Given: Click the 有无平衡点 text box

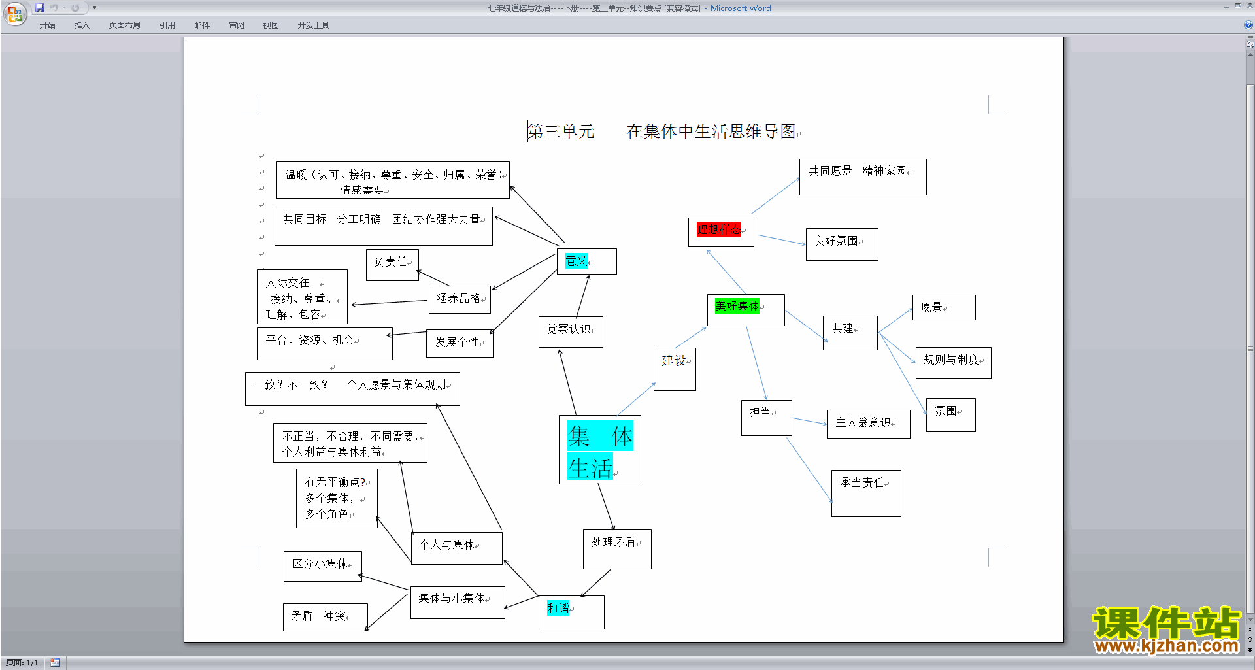Looking at the screenshot, I should [x=337, y=498].
